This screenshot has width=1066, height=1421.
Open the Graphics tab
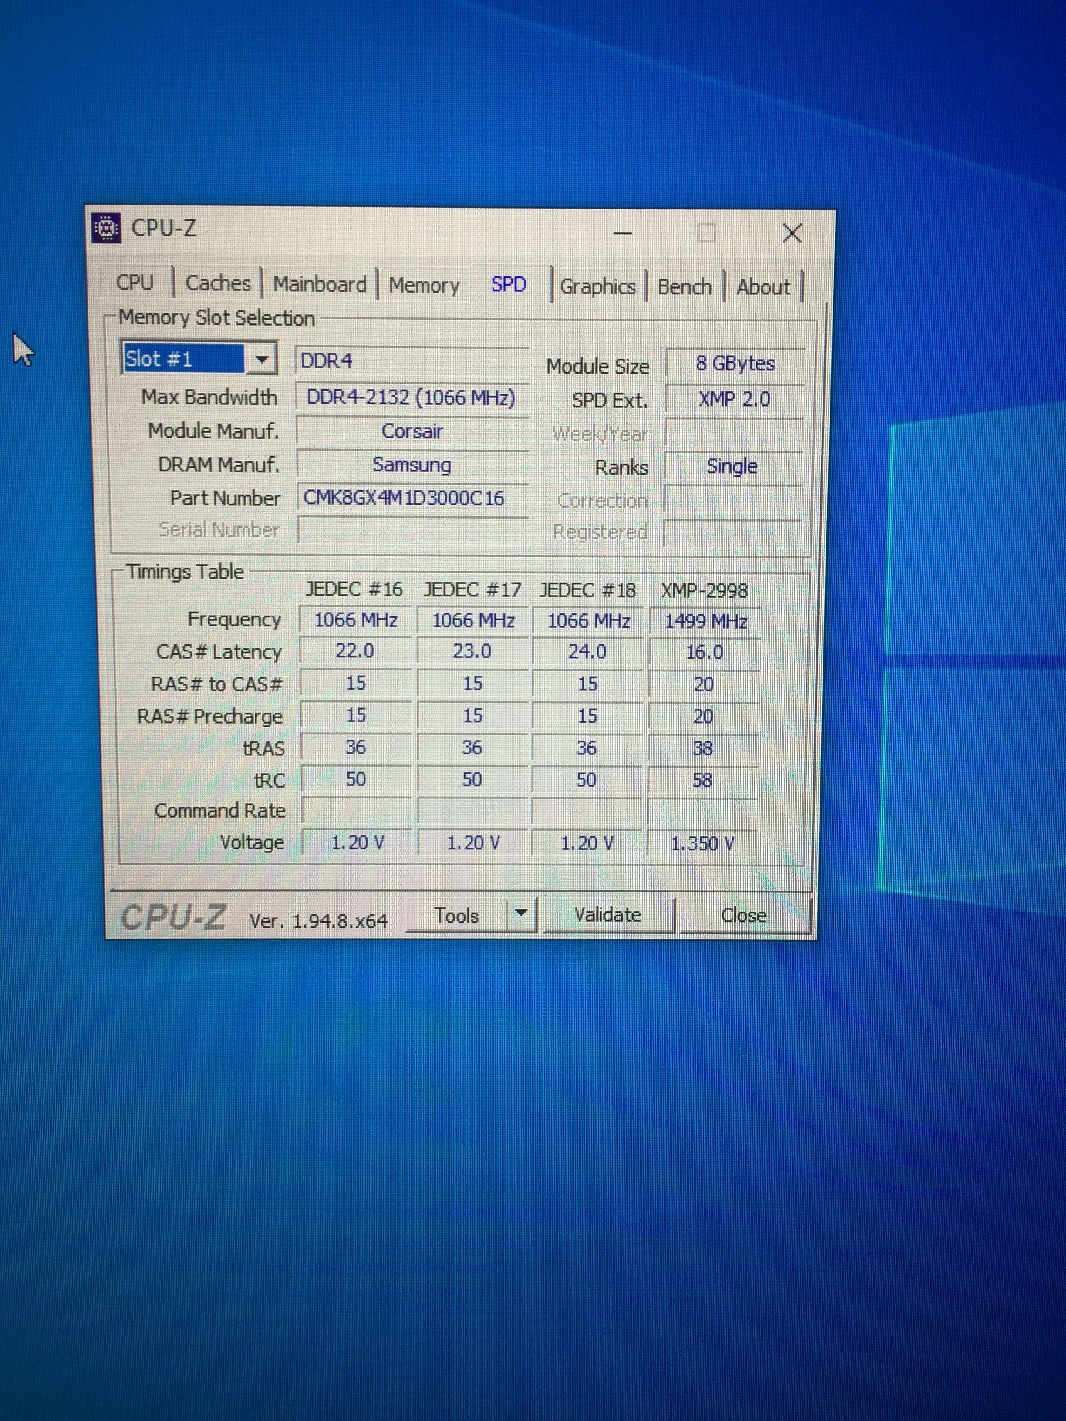coord(597,286)
